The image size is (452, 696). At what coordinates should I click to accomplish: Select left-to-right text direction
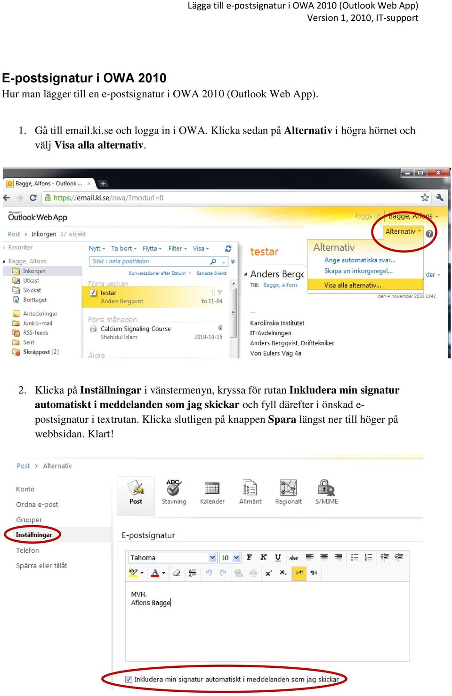[x=299, y=572]
